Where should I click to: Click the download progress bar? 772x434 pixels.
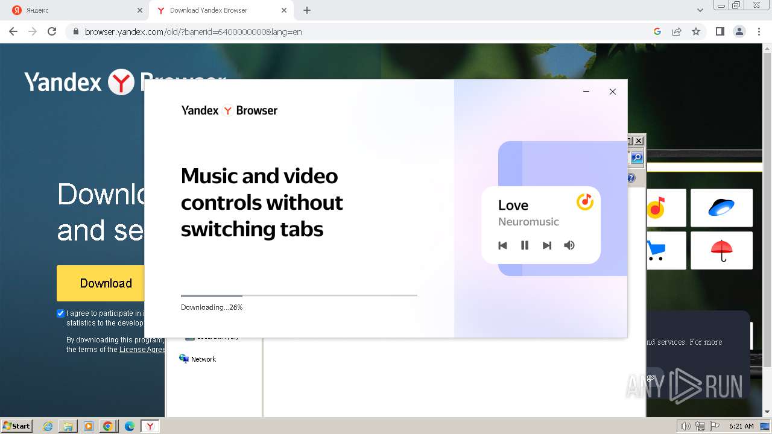299,295
